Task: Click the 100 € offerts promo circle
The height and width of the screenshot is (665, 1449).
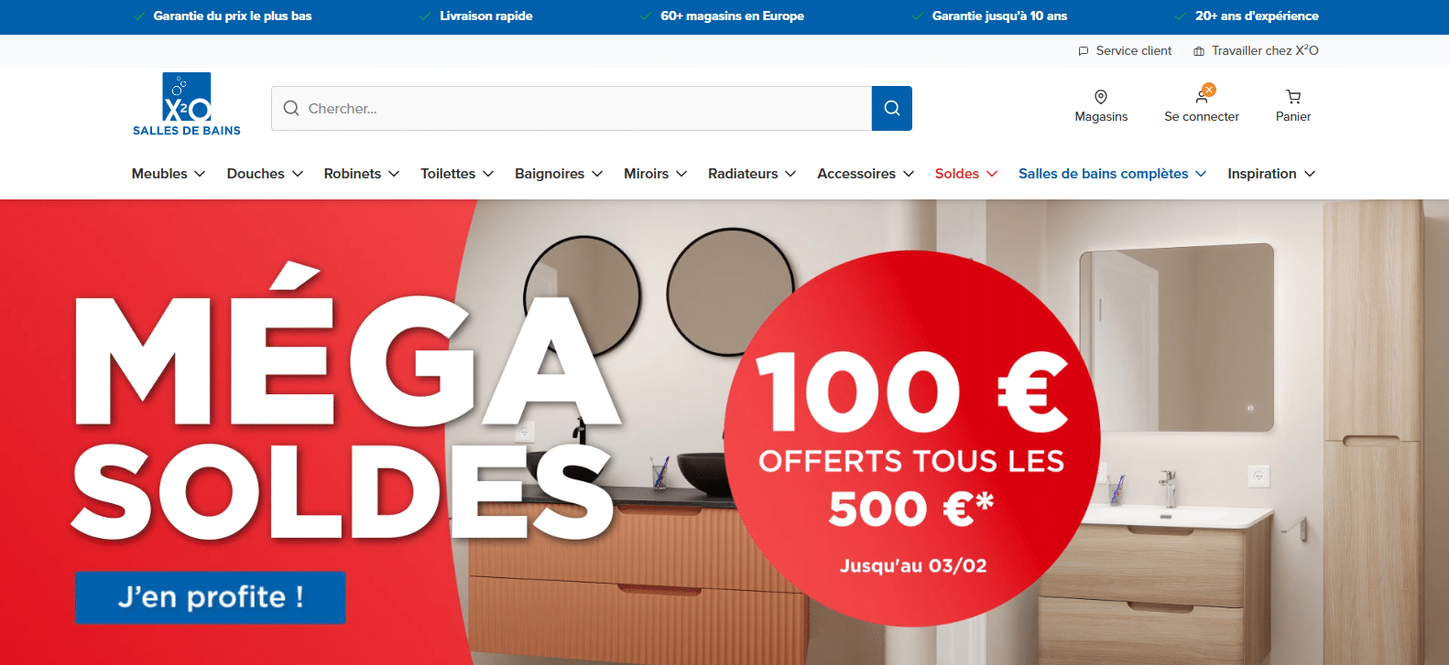Action: [912, 439]
